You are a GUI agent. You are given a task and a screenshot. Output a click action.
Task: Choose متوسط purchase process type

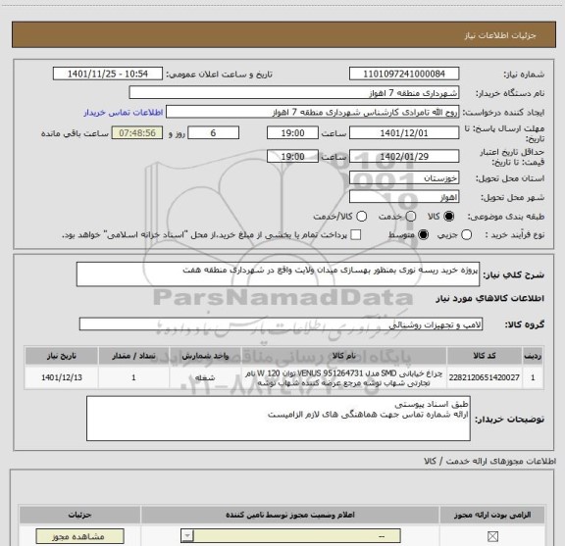click(423, 235)
